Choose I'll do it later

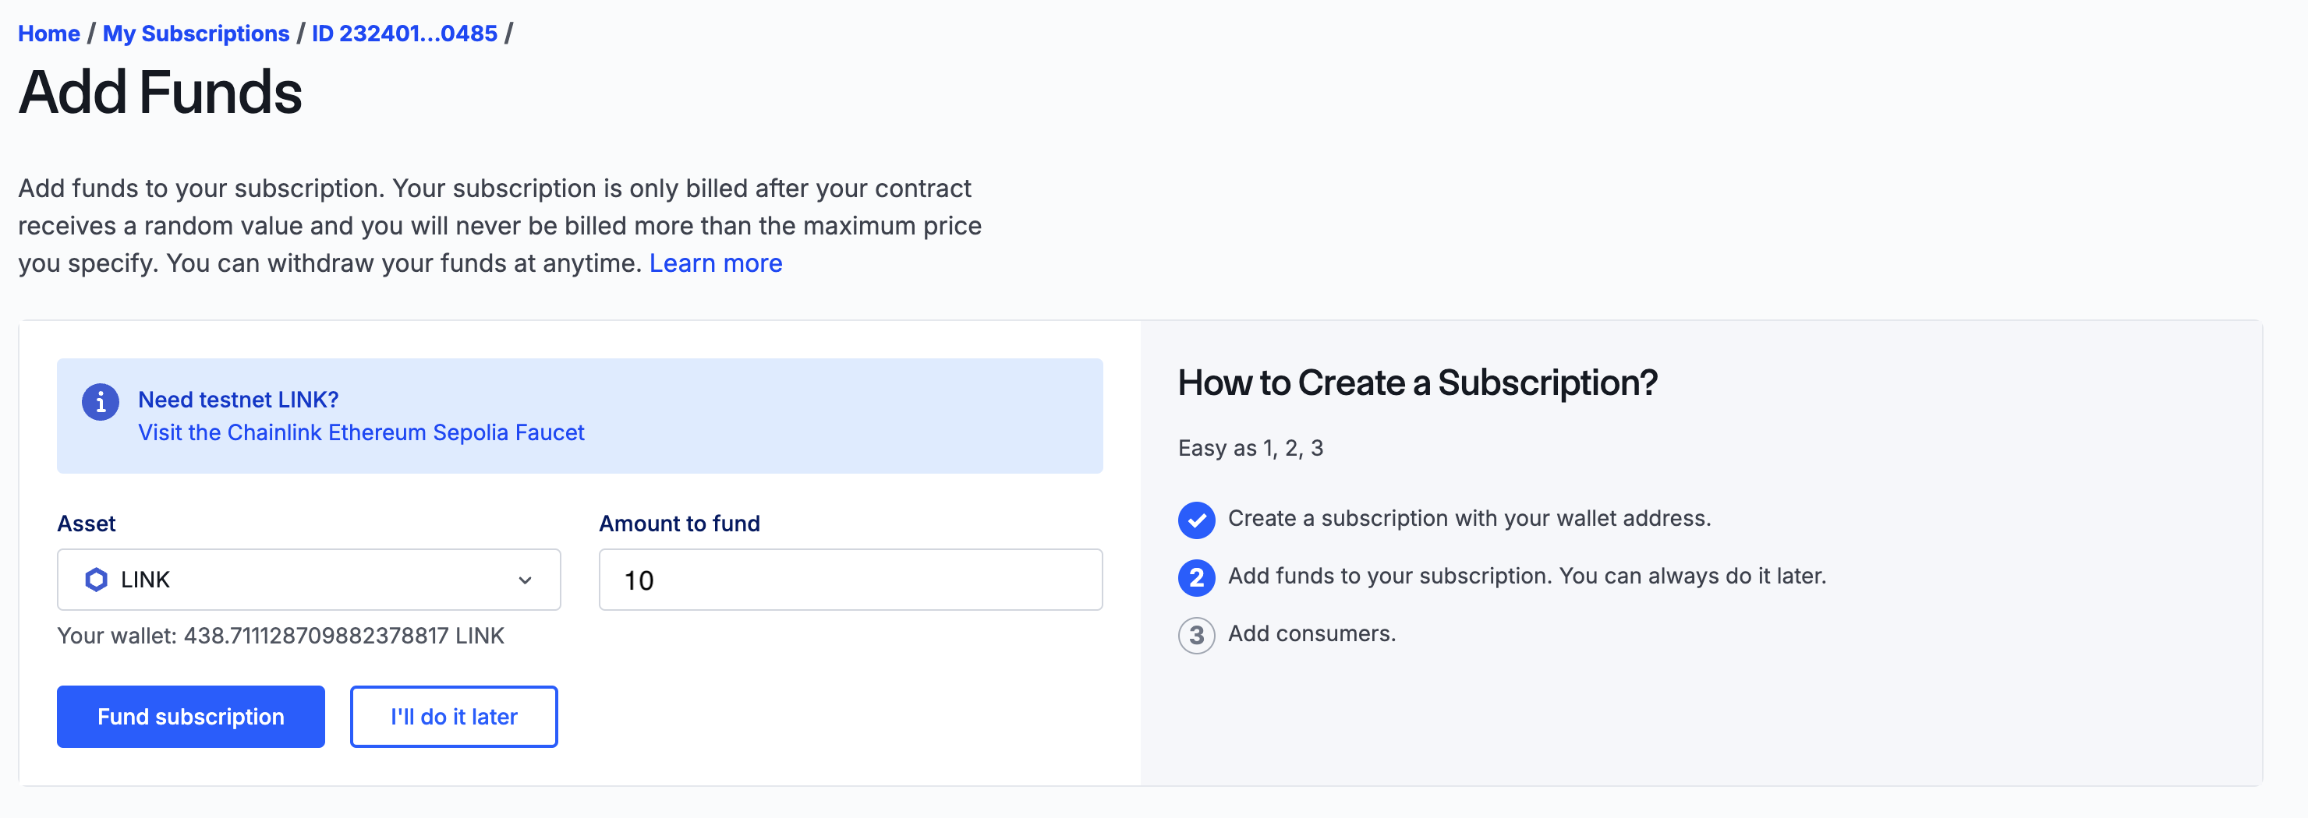(x=453, y=717)
